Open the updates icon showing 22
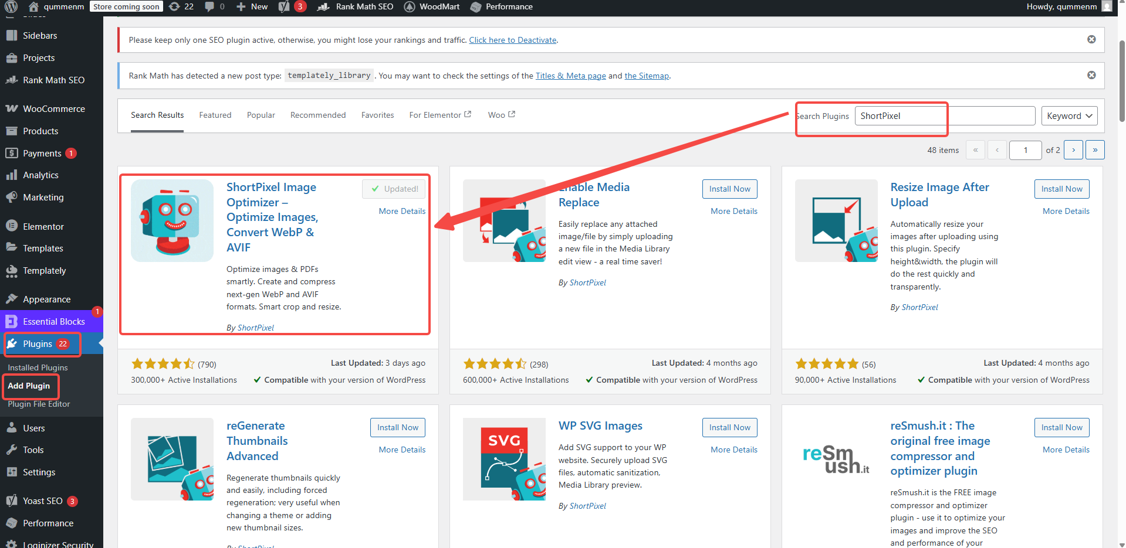The height and width of the screenshot is (548, 1126). (x=181, y=7)
